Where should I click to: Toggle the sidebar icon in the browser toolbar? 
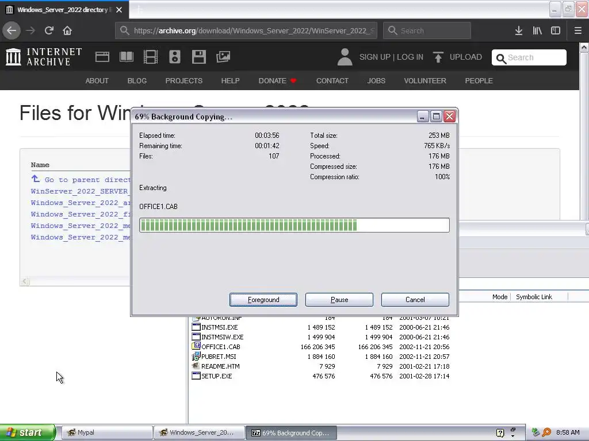(x=556, y=30)
